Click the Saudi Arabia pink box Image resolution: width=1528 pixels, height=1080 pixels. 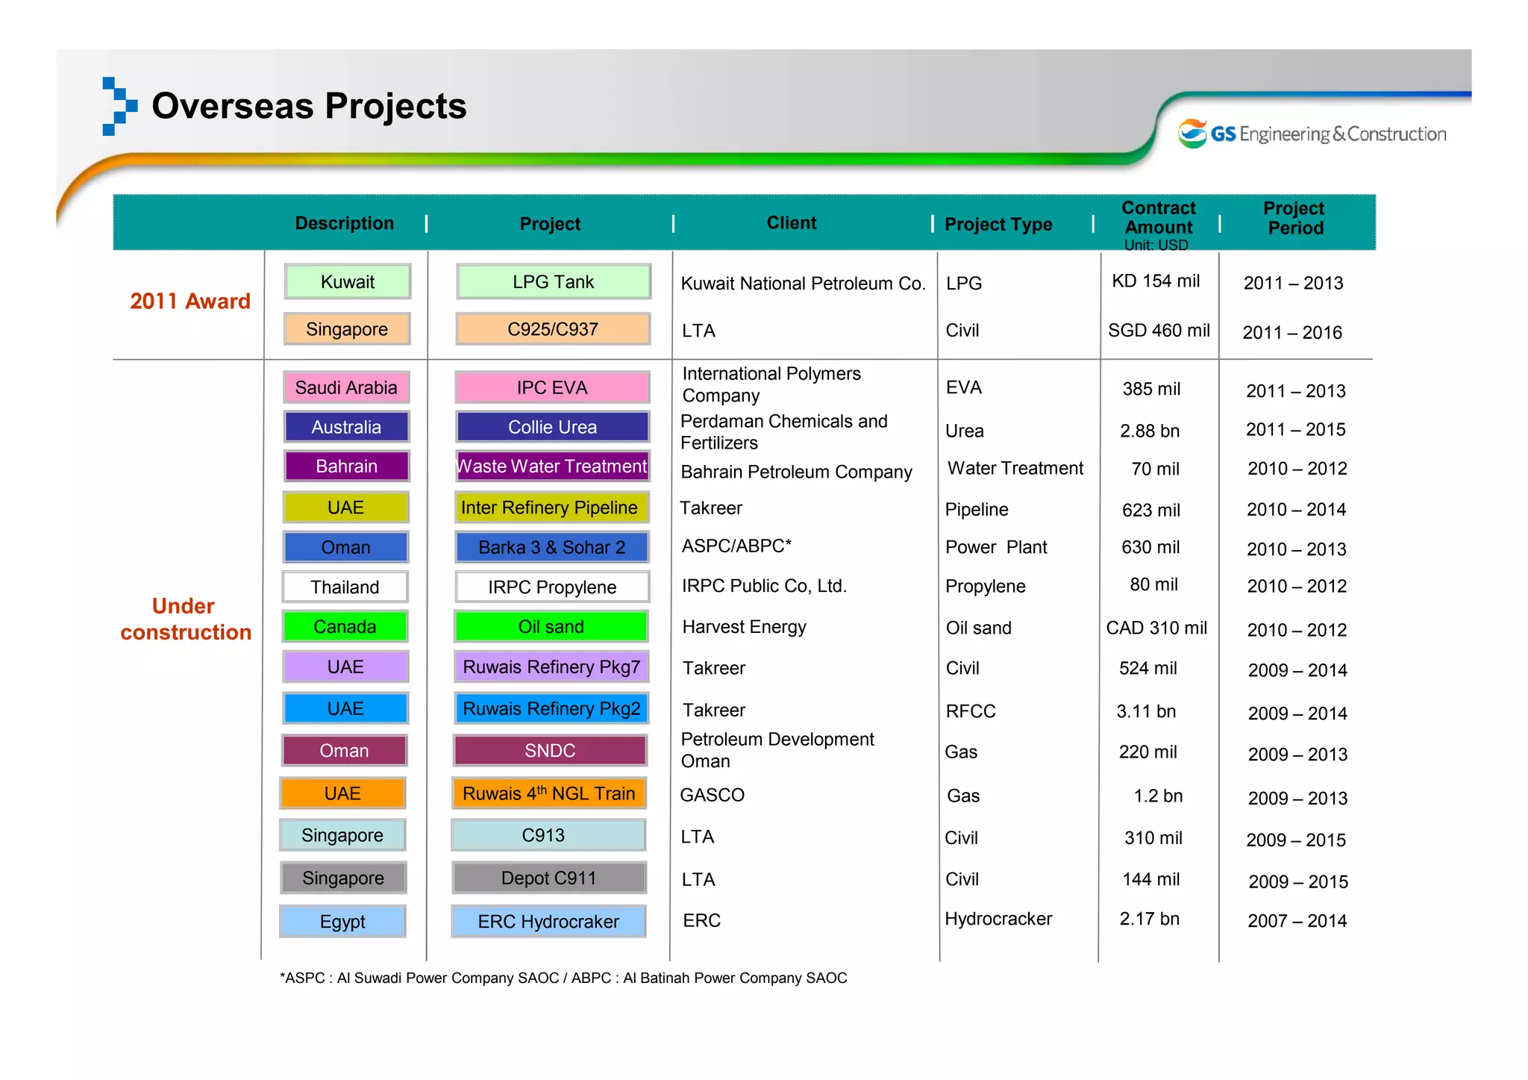(346, 387)
